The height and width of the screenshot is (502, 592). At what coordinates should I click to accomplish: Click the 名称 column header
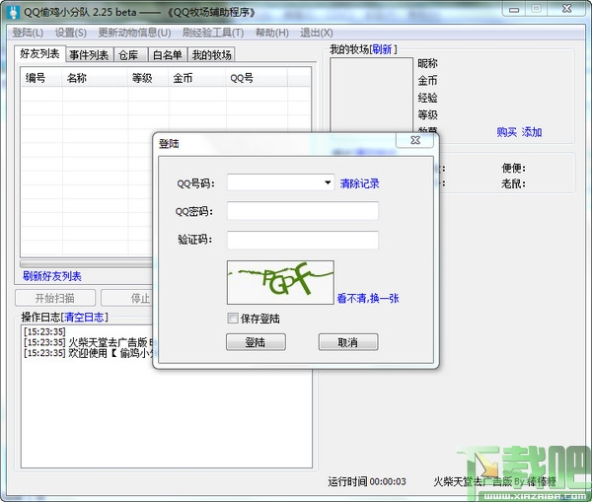tap(95, 78)
